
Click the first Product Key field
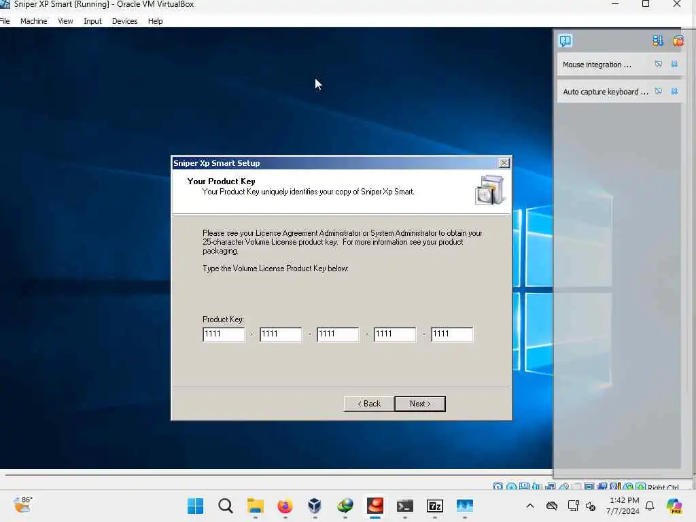tap(224, 334)
